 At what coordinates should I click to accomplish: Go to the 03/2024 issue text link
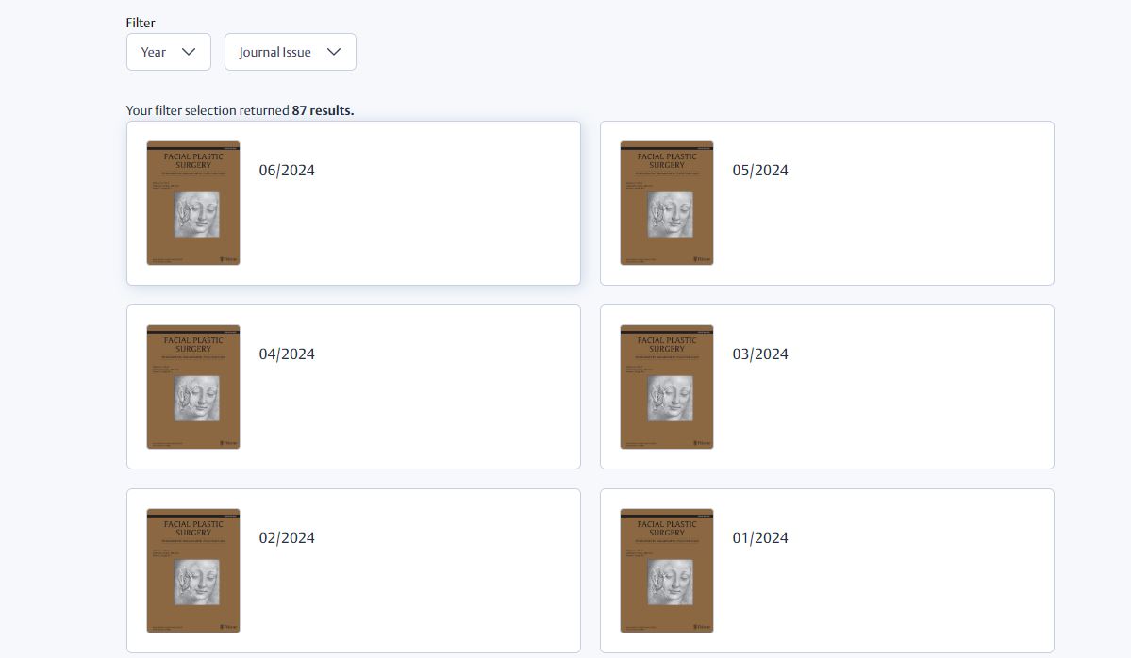pos(760,354)
